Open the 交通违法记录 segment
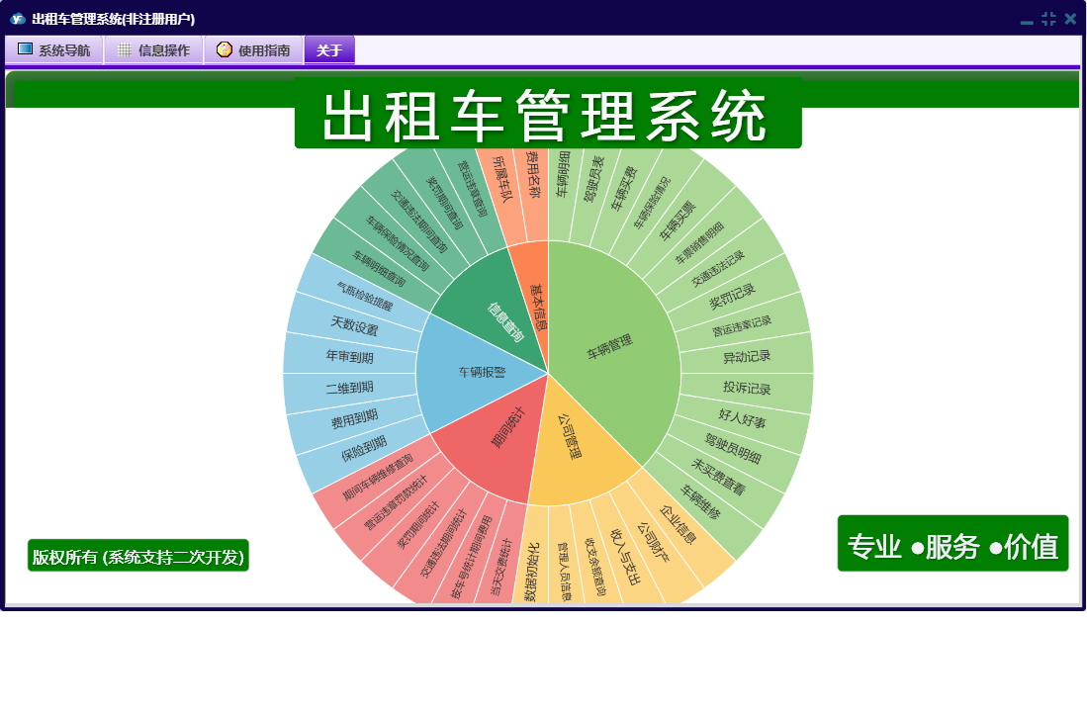Image resolution: width=1087 pixels, height=715 pixels. pos(717,269)
